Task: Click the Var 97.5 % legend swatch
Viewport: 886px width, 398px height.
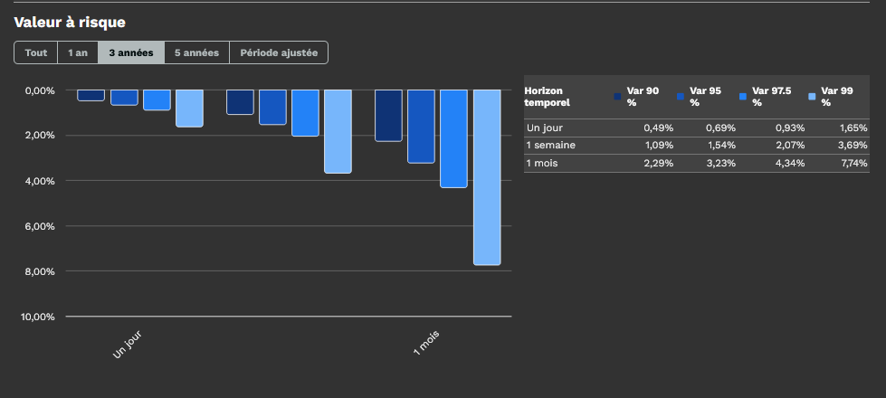Action: click(743, 97)
